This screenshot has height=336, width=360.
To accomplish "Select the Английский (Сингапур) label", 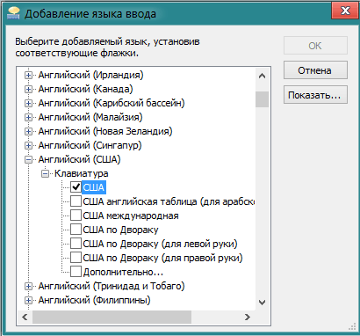I will click(90, 145).
